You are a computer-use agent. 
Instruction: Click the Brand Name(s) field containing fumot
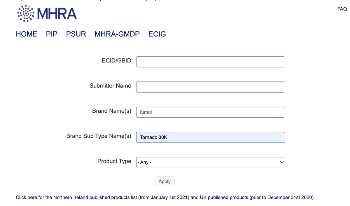(x=211, y=112)
